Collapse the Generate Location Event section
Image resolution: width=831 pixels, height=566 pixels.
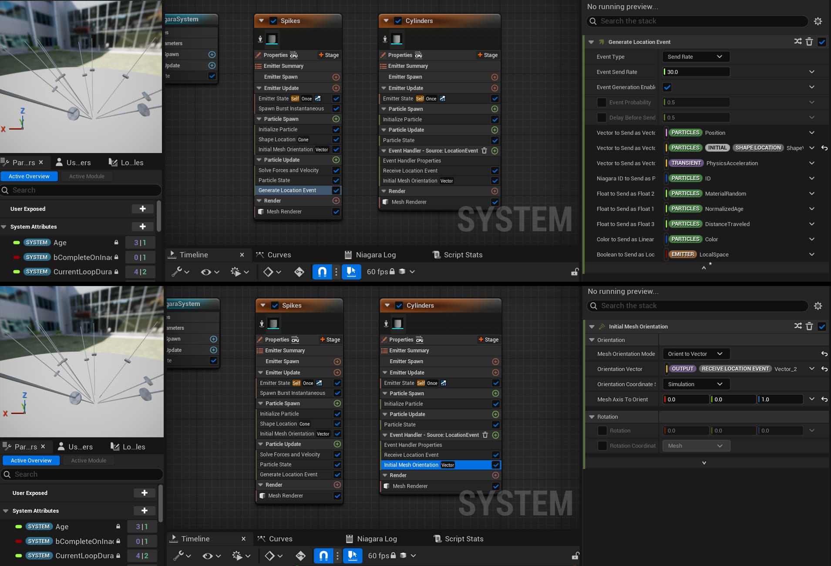tap(591, 42)
